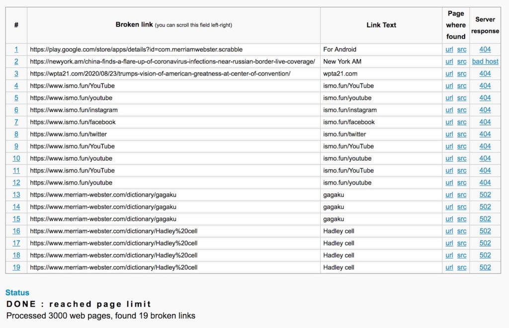The height and width of the screenshot is (328, 509).
Task: Click the 'ismo.fun/twitter' link text cell
Action: (x=381, y=134)
